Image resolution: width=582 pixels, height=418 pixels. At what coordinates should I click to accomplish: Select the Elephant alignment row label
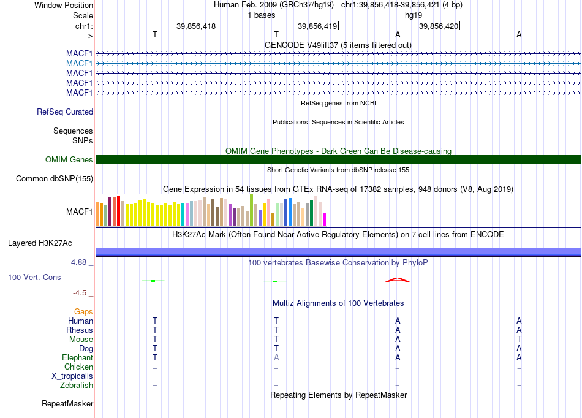(77, 358)
